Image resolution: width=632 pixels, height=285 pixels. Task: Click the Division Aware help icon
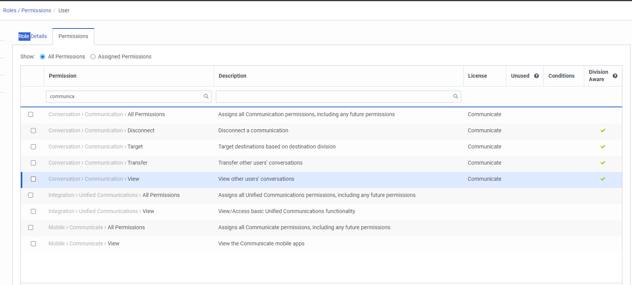(x=615, y=76)
